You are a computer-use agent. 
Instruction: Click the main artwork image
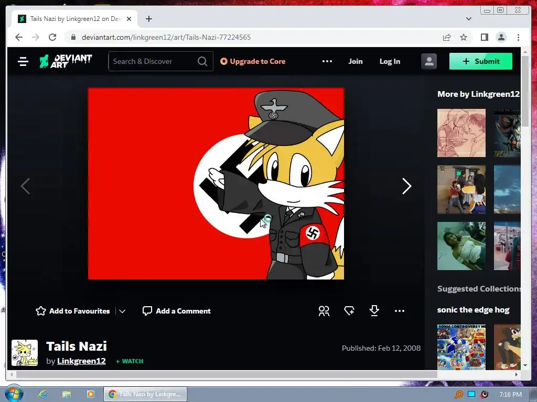coord(216,184)
